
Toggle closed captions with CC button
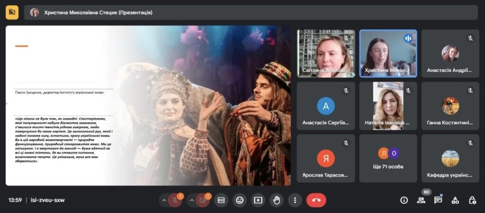click(x=221, y=200)
